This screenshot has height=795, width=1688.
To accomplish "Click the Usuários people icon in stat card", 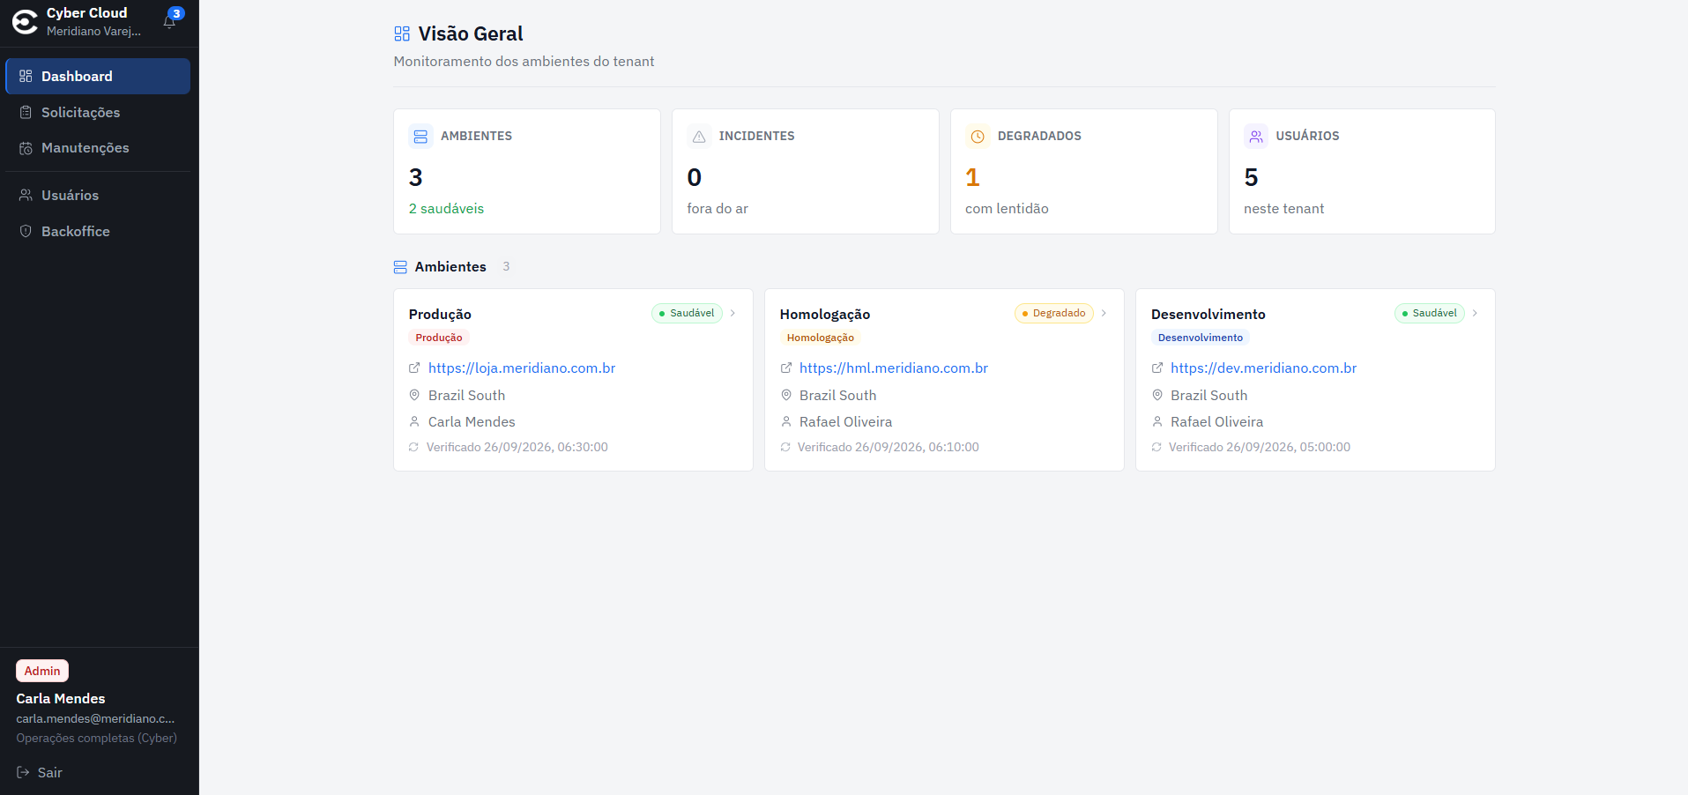I will point(1256,137).
